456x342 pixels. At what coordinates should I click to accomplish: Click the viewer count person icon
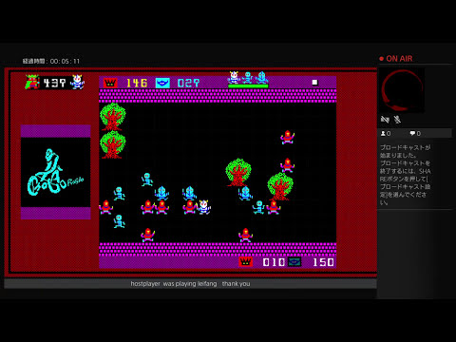click(x=383, y=133)
